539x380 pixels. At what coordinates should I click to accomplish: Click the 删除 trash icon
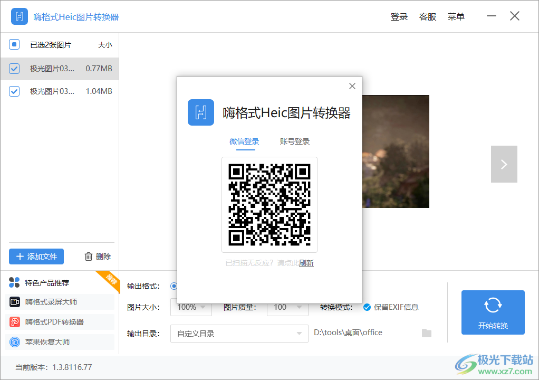pyautogui.click(x=88, y=256)
